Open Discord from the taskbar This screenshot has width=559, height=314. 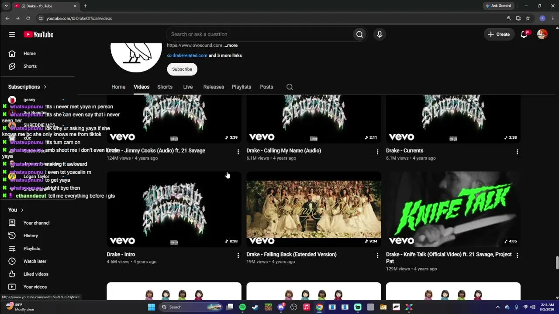click(281, 307)
